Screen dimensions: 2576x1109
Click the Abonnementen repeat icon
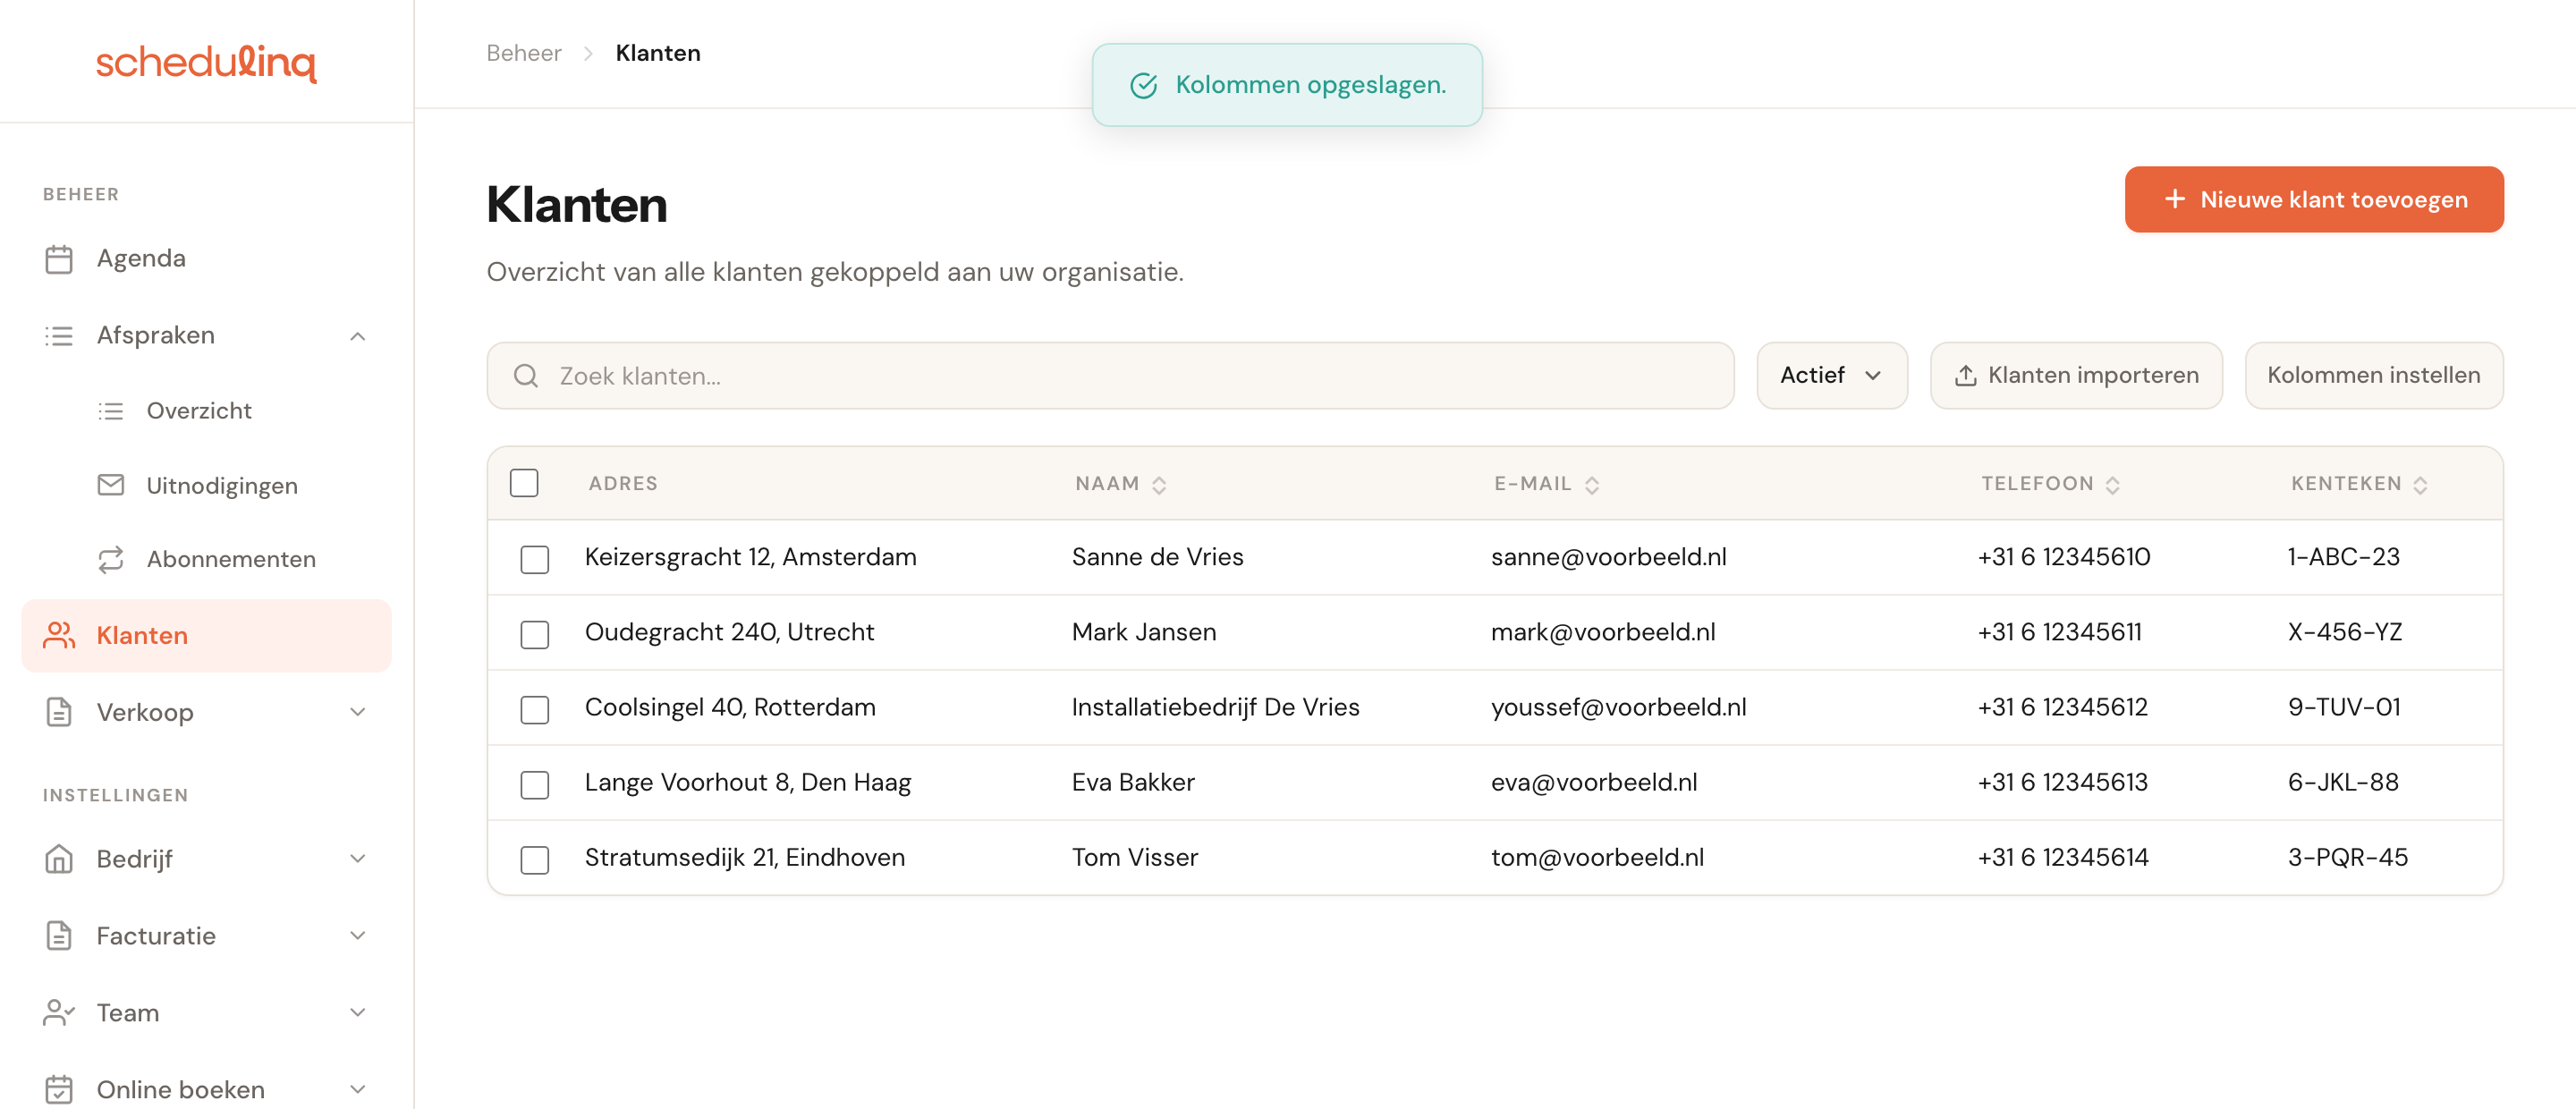point(111,559)
